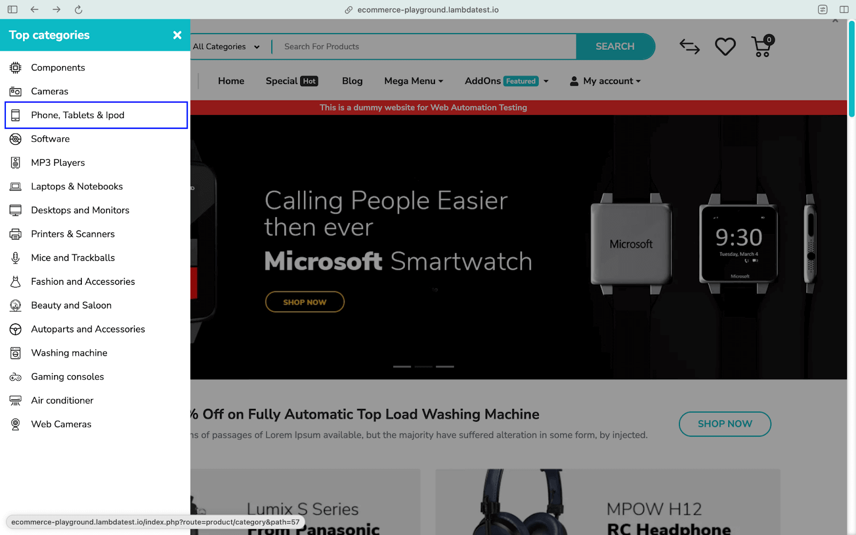Viewport: 856px width, 535px height.
Task: Click the Mice and Trackballs icon
Action: (x=16, y=258)
